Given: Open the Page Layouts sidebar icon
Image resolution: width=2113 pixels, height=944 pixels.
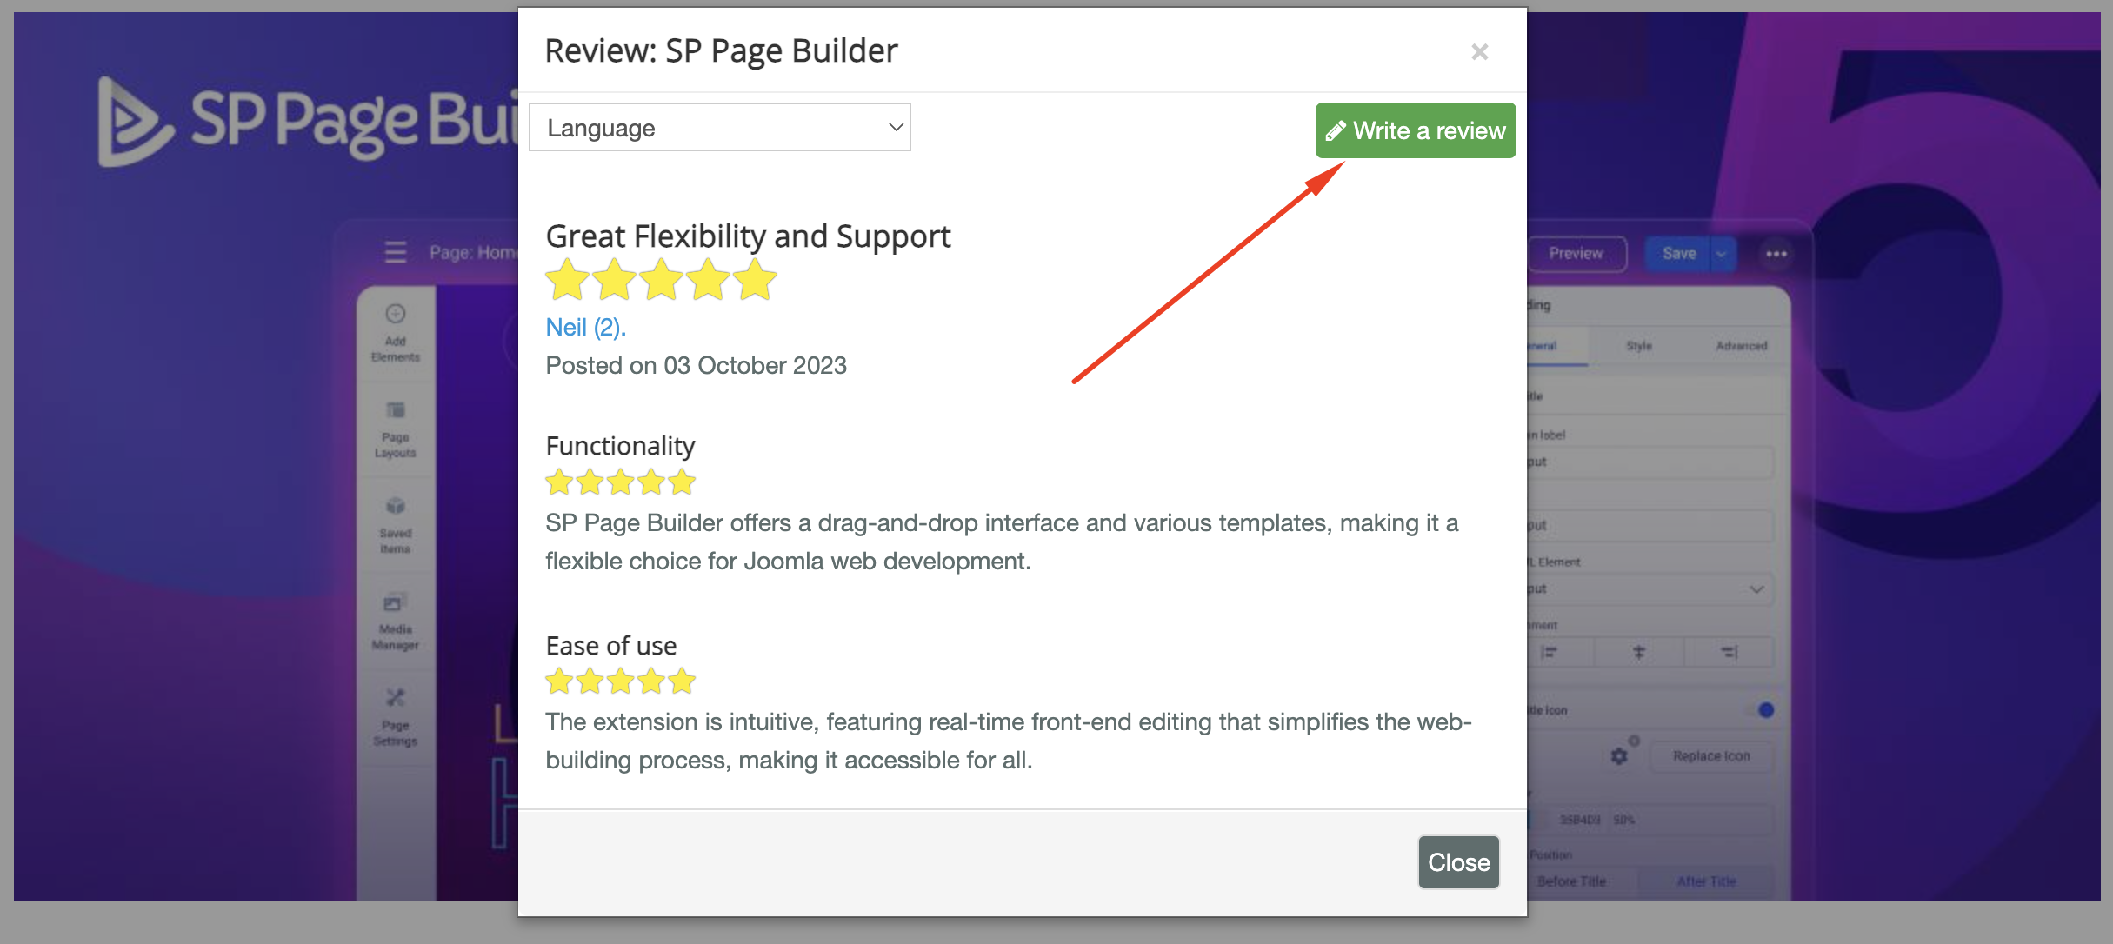Looking at the screenshot, I should tap(395, 429).
